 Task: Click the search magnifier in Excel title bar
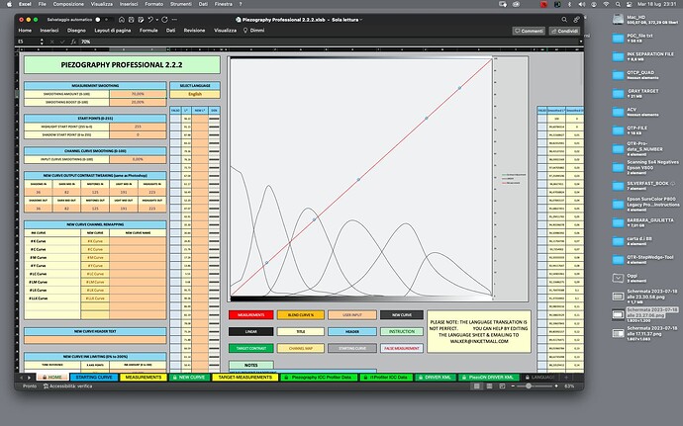(x=564, y=20)
